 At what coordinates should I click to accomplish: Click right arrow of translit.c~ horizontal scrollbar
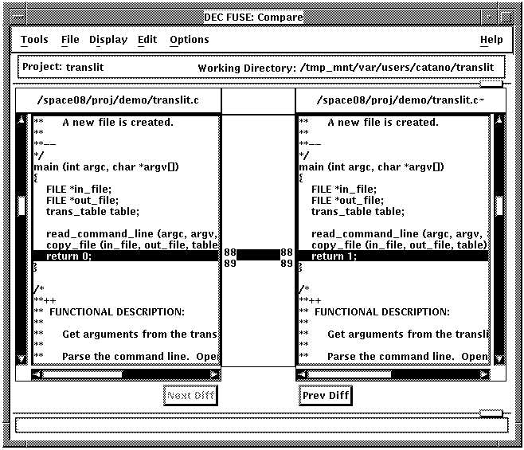(x=483, y=374)
